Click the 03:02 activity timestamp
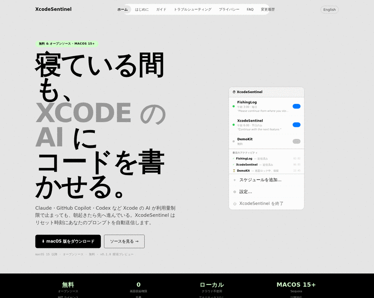 [297, 159]
